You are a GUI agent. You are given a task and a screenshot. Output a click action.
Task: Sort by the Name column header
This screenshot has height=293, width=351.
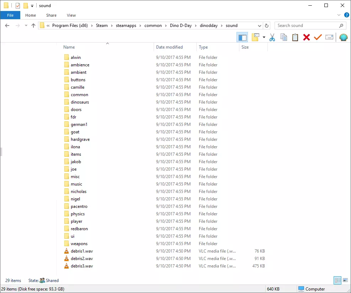(x=69, y=47)
